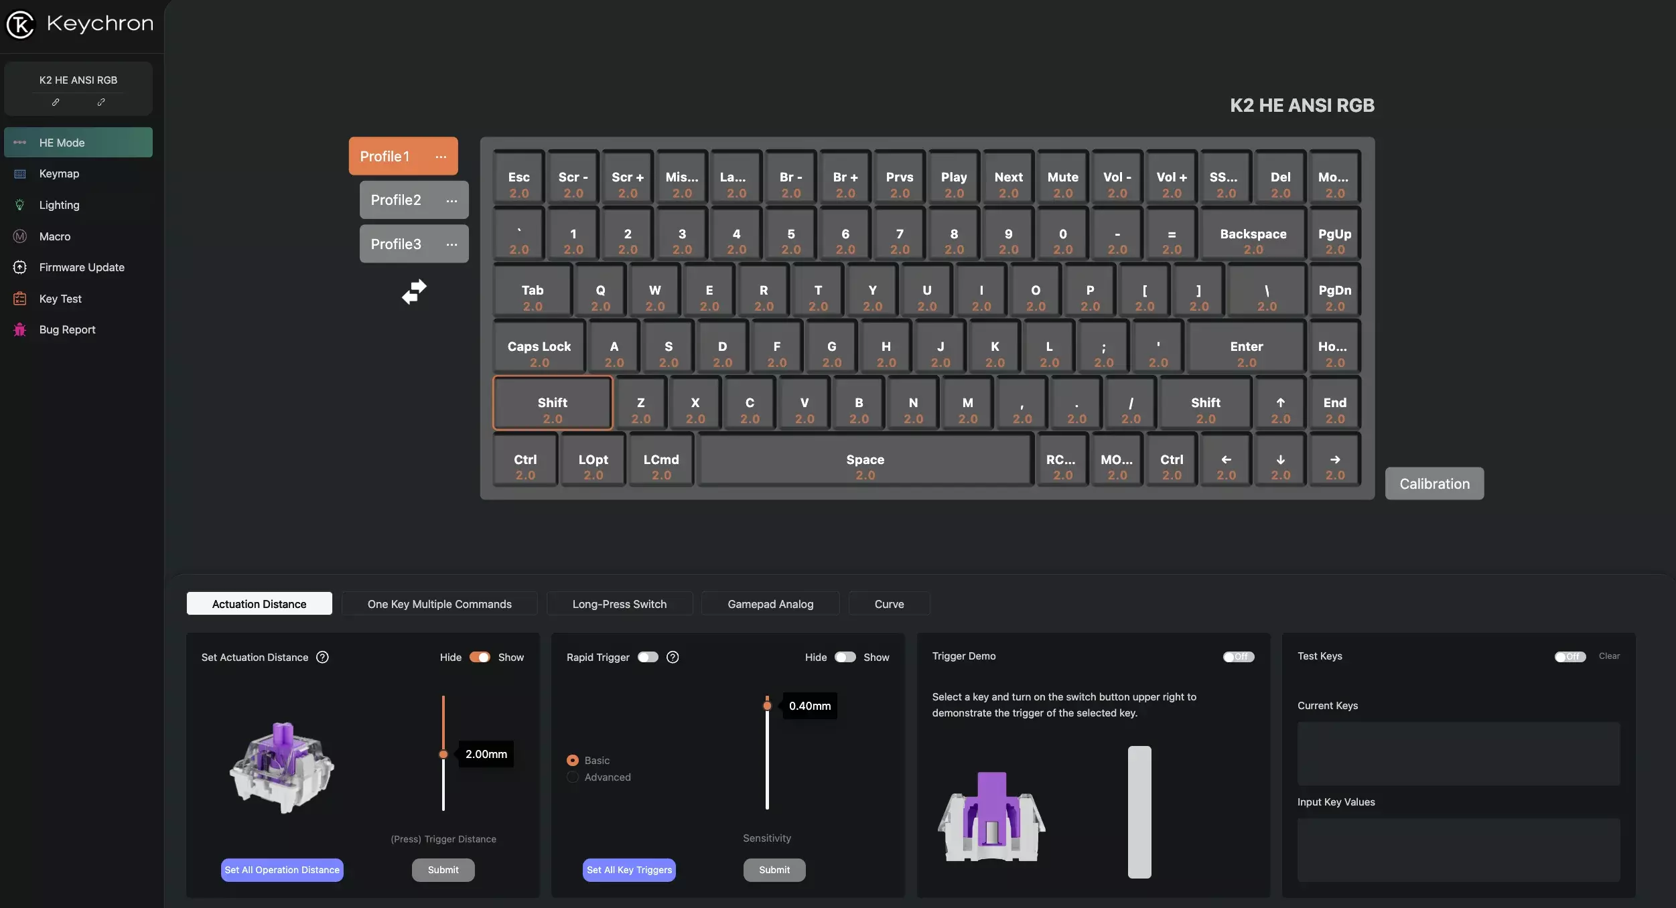Click the Bug Report bug icon
This screenshot has height=908, width=1676.
20,329
